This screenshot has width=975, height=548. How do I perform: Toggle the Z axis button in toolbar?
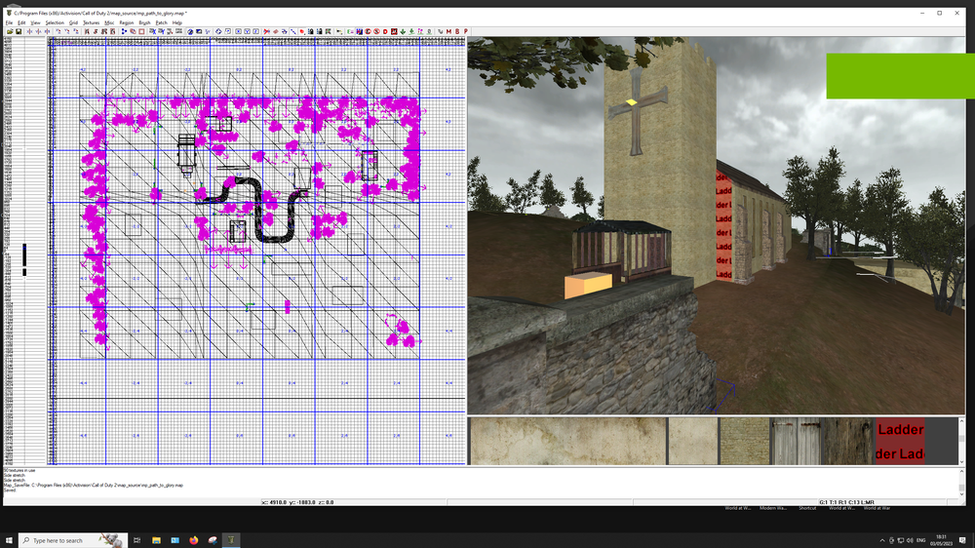(256, 31)
